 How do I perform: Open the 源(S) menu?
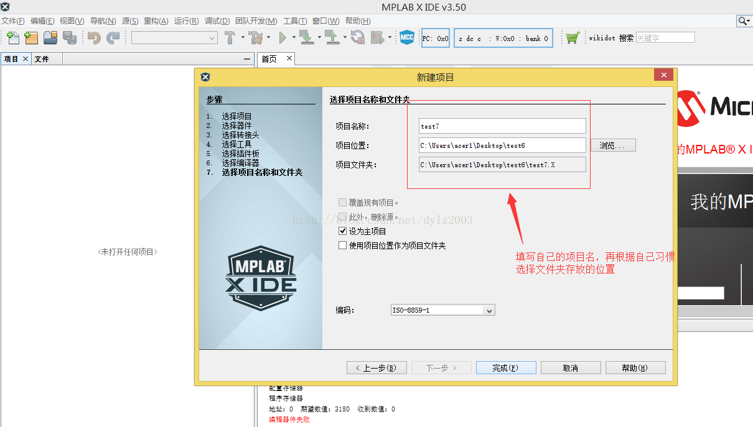tap(129, 21)
